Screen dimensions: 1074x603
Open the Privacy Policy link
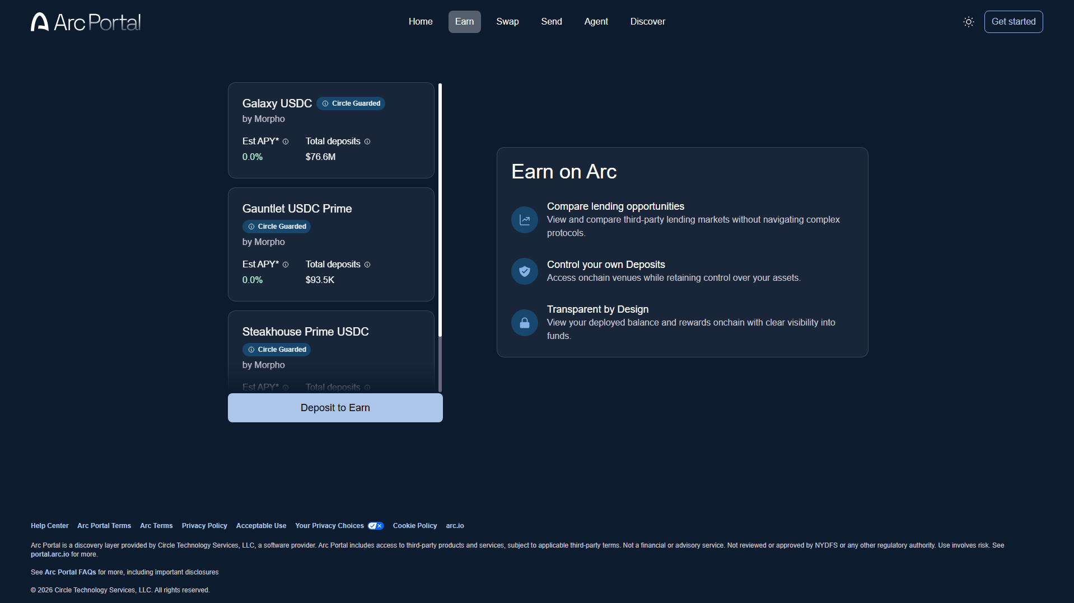[204, 526]
